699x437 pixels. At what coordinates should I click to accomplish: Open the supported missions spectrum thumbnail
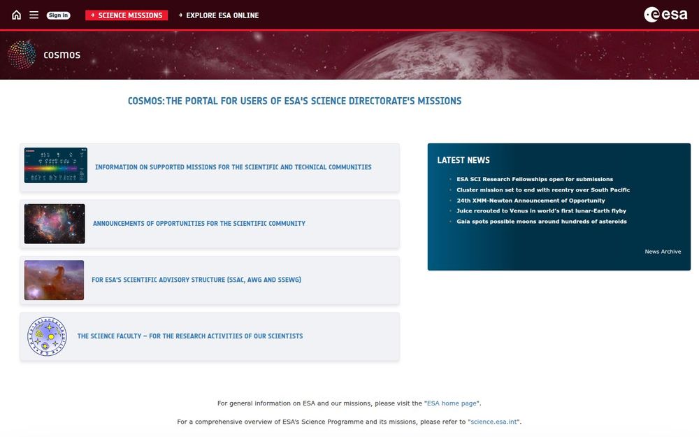pyautogui.click(x=56, y=166)
